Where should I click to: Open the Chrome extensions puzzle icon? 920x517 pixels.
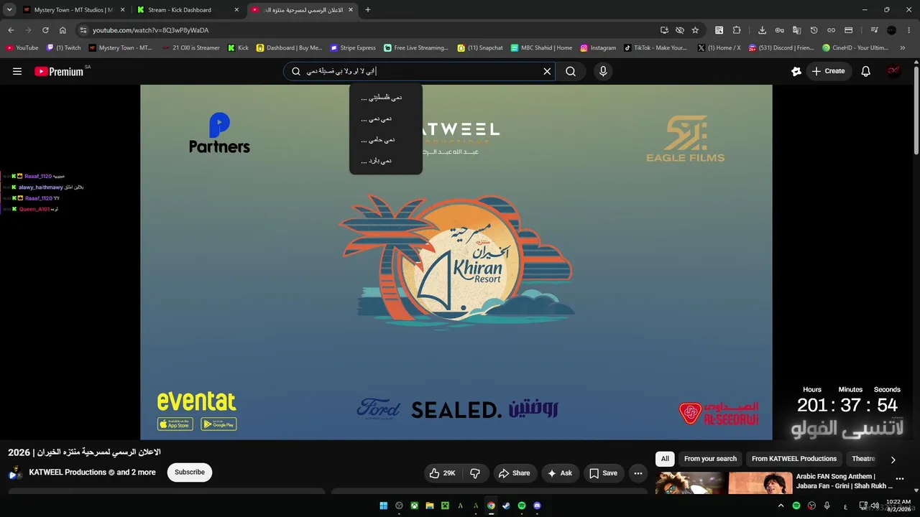point(737,30)
